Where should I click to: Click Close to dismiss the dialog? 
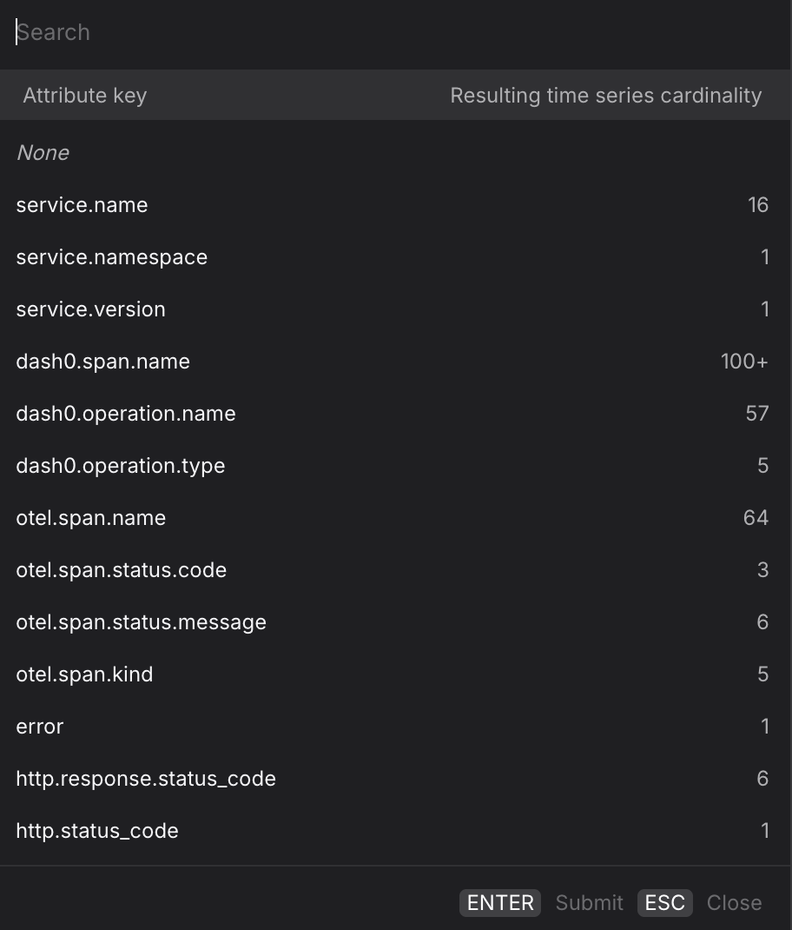pyautogui.click(x=734, y=903)
